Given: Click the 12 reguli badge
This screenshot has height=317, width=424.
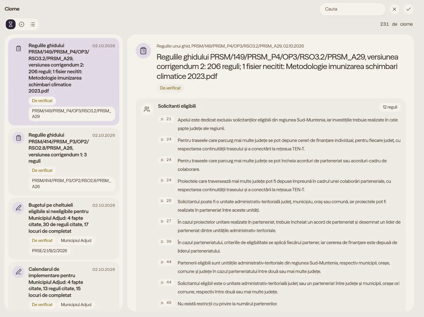Looking at the screenshot, I should point(390,107).
